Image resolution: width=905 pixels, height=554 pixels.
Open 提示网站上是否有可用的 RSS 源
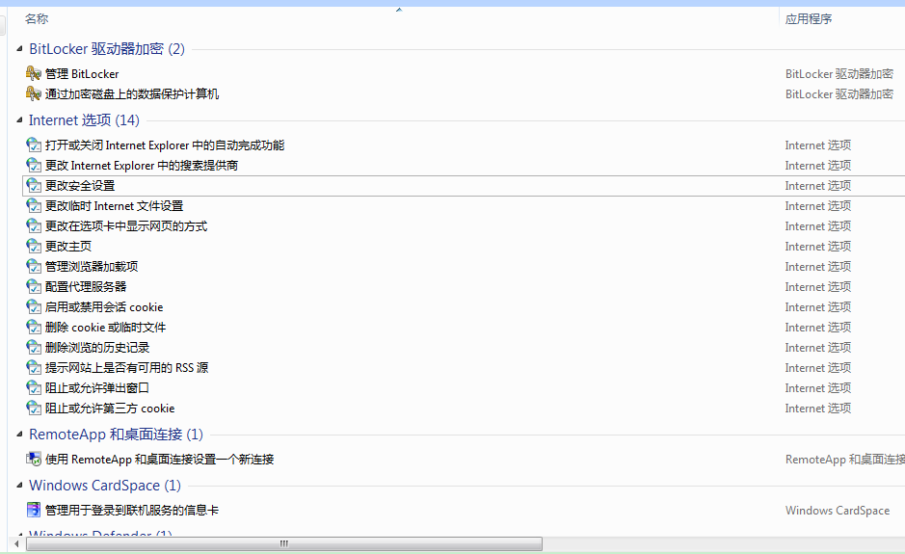click(127, 368)
